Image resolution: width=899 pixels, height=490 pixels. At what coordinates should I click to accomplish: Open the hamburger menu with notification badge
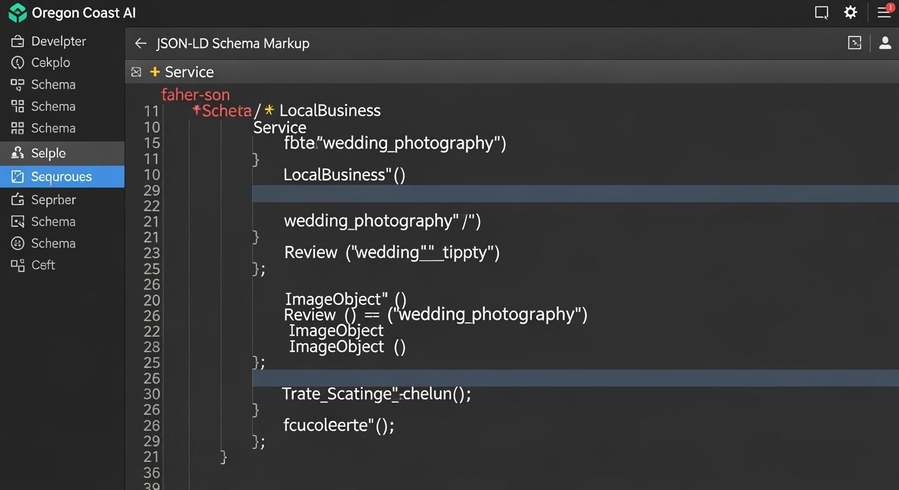click(x=884, y=12)
